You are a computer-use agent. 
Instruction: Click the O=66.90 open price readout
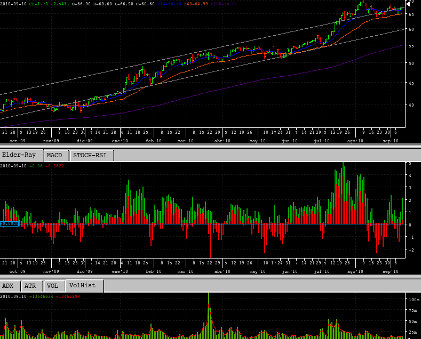point(81,4)
